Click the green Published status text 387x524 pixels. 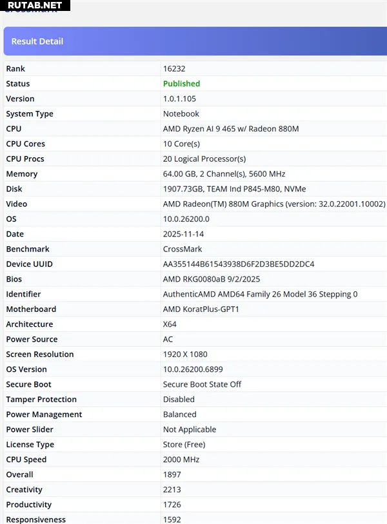pyautogui.click(x=181, y=84)
